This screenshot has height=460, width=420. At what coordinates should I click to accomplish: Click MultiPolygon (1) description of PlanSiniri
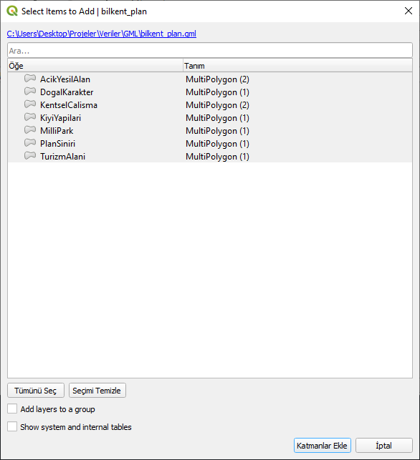tap(217, 144)
